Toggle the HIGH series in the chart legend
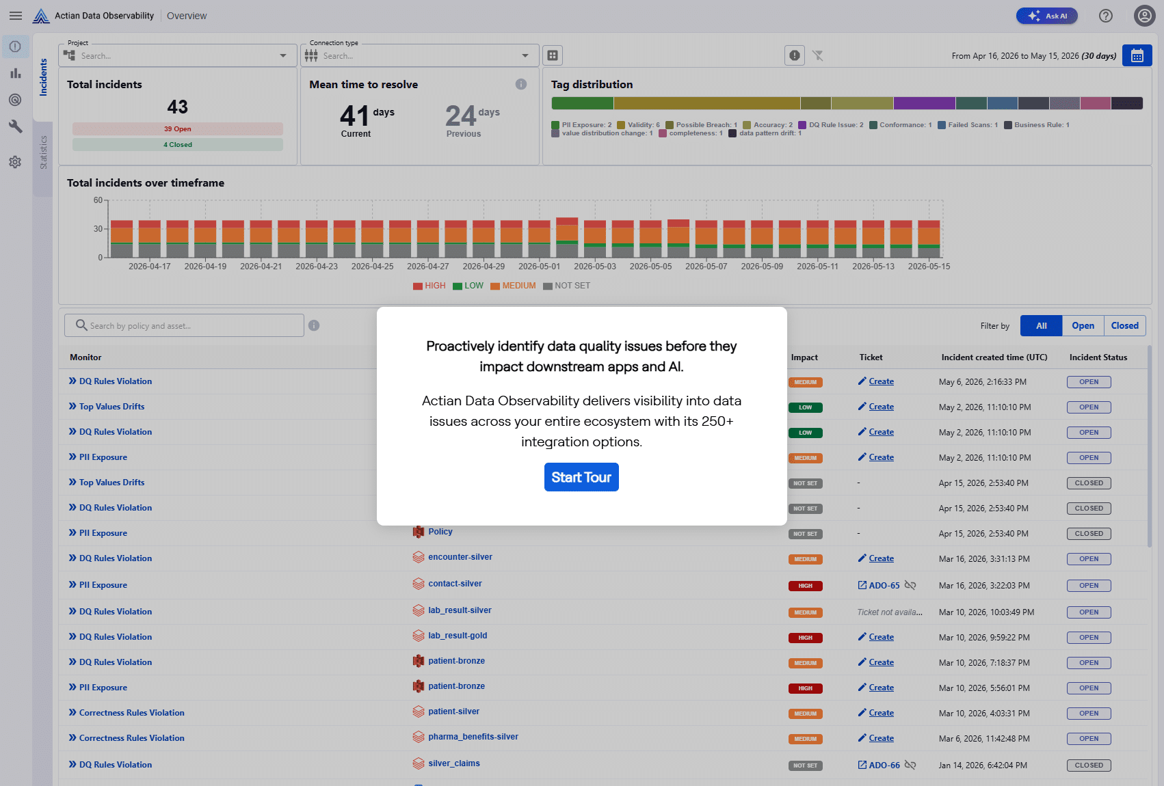This screenshot has height=786, width=1164. (429, 286)
